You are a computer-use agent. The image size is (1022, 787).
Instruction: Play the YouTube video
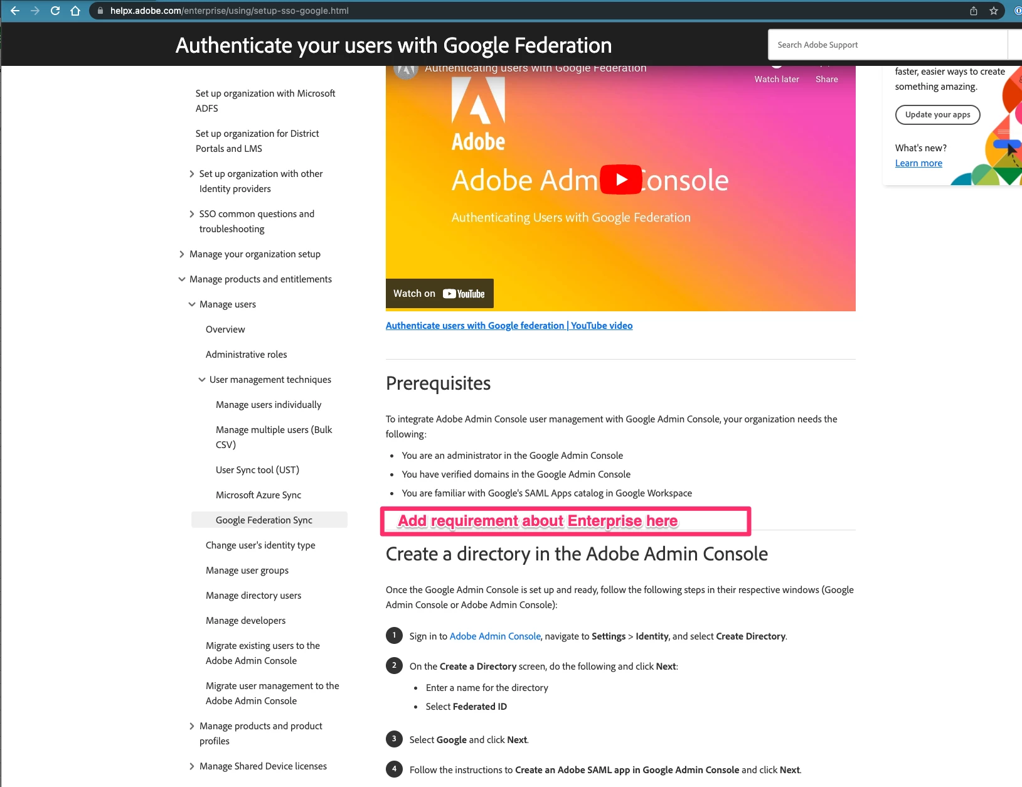[621, 179]
